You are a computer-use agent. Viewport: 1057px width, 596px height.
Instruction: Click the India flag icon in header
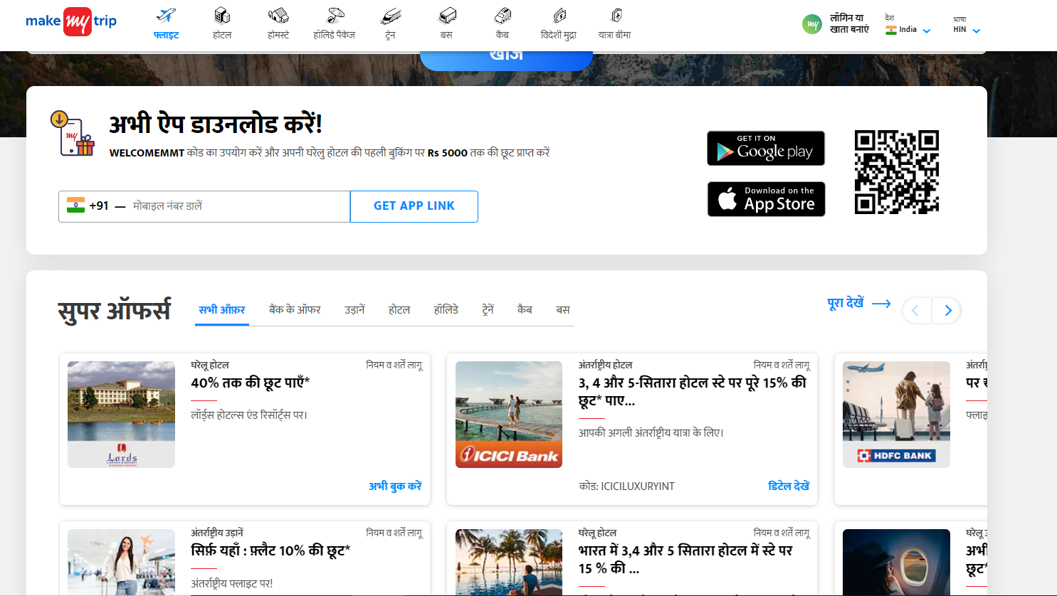click(890, 30)
